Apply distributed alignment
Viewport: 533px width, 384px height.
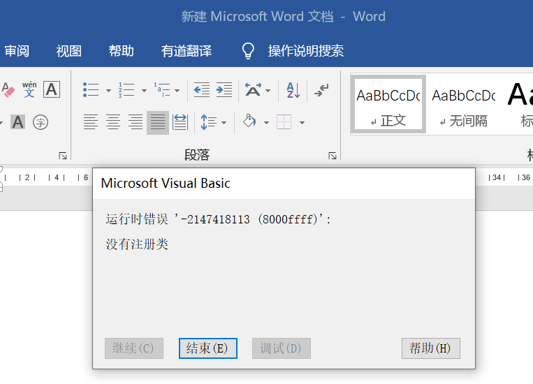click(x=180, y=122)
